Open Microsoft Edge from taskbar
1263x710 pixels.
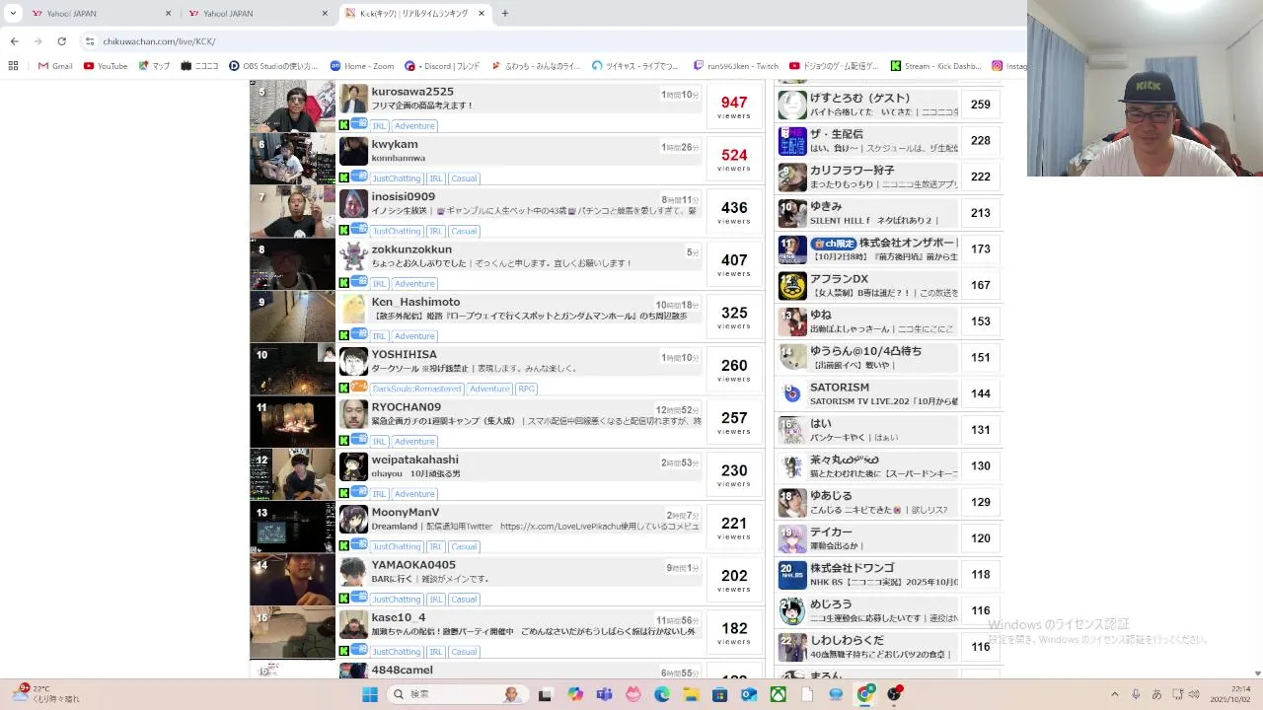[662, 694]
